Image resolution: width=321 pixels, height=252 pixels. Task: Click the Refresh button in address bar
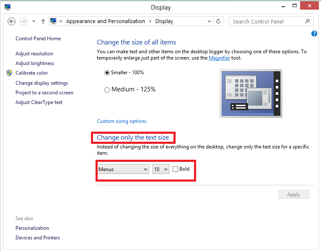218,21
